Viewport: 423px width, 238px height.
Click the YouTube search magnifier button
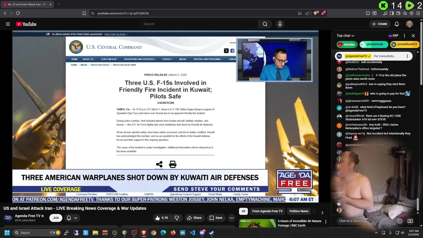pyautogui.click(x=265, y=24)
